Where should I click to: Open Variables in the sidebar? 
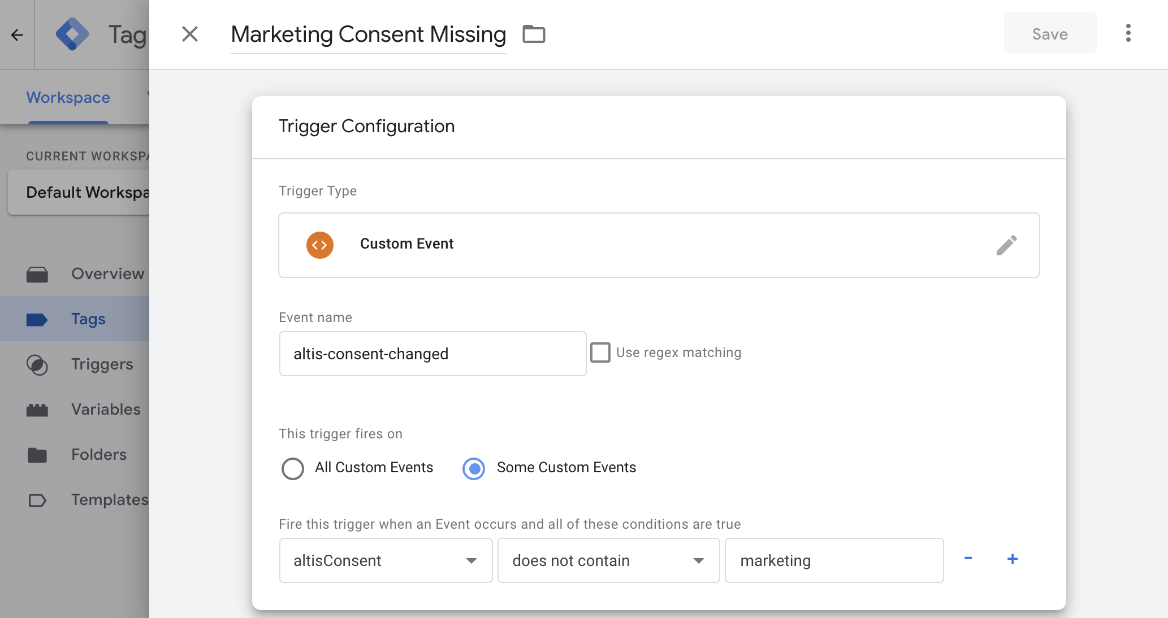(75, 410)
